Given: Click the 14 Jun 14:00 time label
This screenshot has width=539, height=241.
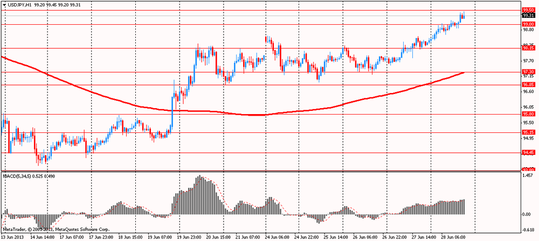Looking at the screenshot, I should pyautogui.click(x=43, y=237).
